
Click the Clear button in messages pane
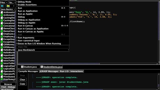(x=22, y=79)
